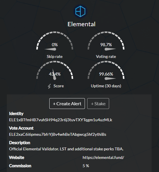Click the Score label text
Viewport: 159px width, 172px height.
pyautogui.click(x=58, y=86)
